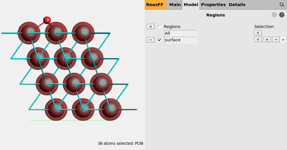Viewport: 287px width, 150px height.
Task: Toggle the Regions header checkbox
Action: [160, 27]
